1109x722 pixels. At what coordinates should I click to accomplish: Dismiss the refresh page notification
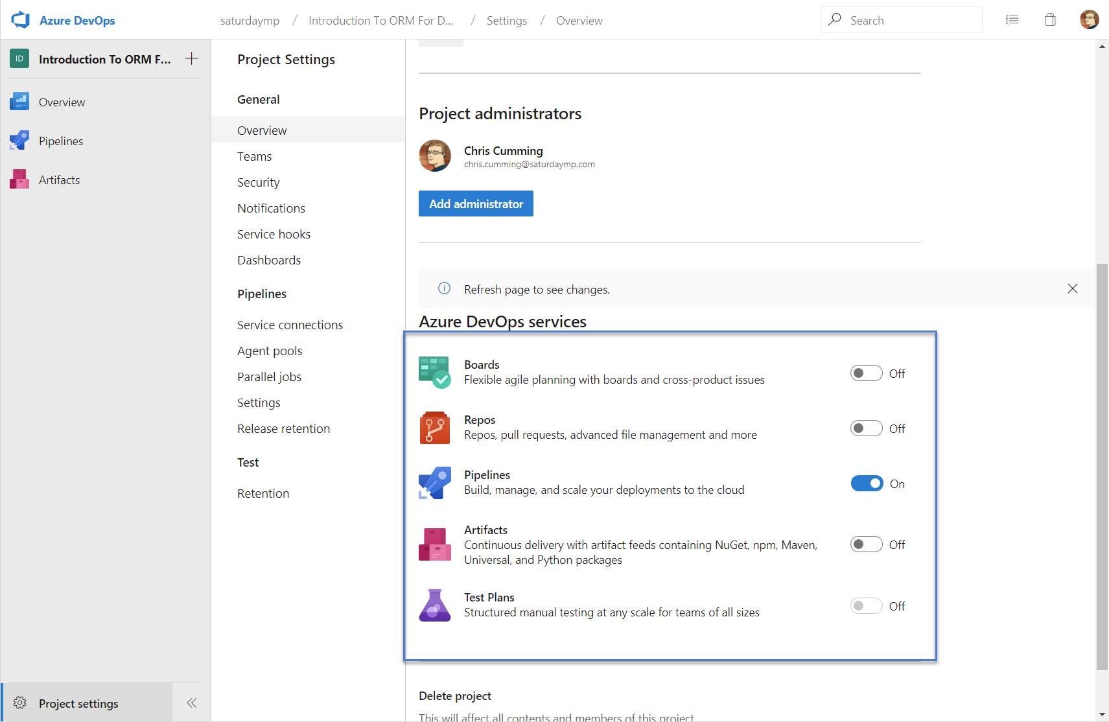coord(1073,288)
